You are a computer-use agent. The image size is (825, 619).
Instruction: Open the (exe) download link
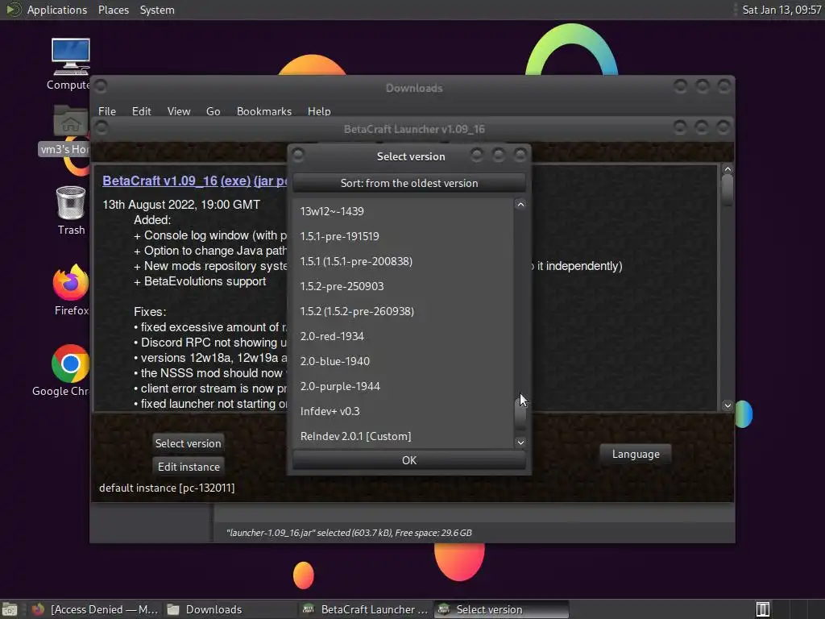point(235,181)
